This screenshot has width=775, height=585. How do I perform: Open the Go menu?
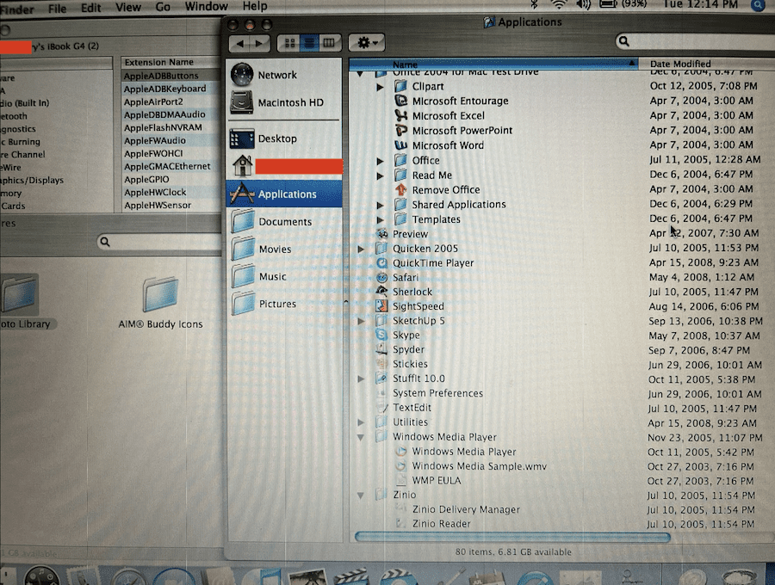point(163,7)
